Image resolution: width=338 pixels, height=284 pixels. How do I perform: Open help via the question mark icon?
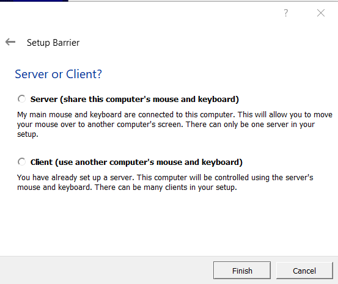coord(285,13)
